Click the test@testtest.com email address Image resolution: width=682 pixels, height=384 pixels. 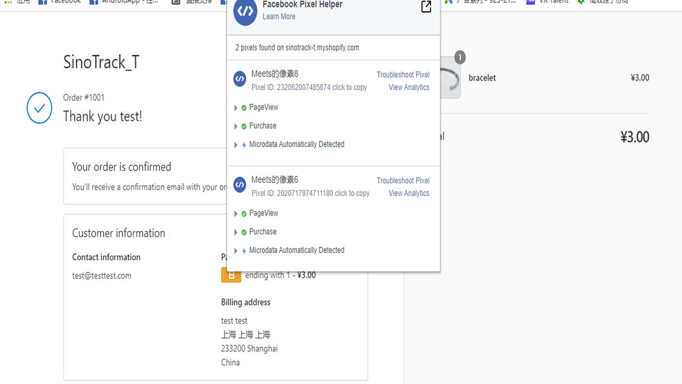pos(102,276)
